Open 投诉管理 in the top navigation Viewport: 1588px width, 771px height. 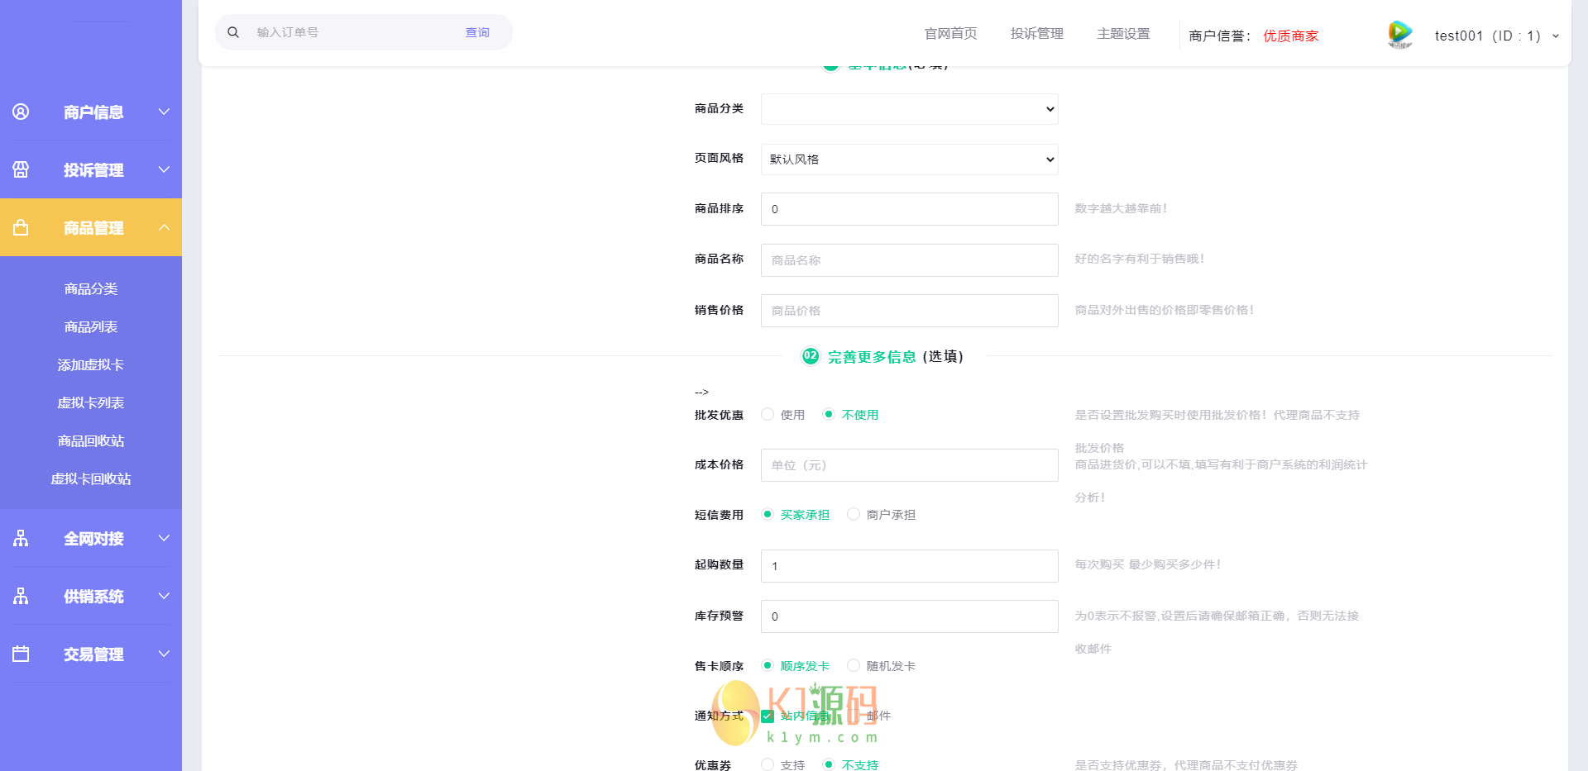pyautogui.click(x=1036, y=33)
